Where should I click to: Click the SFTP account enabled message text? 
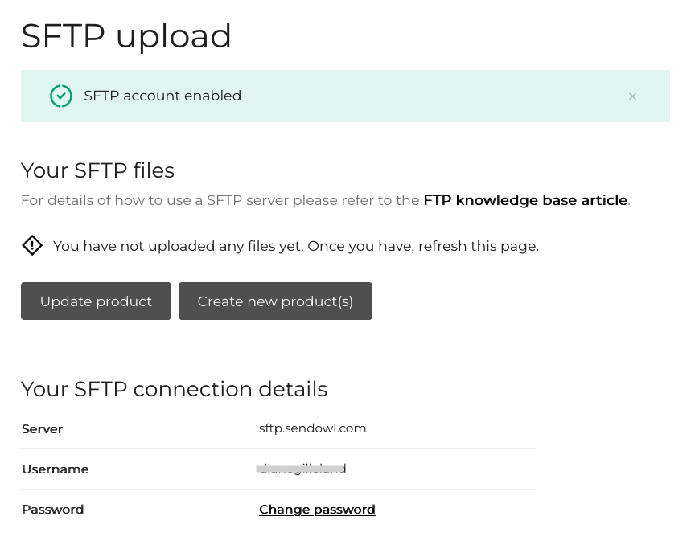pos(162,96)
